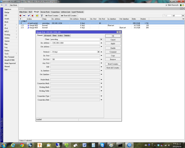Click the Undo arrow icon
Screen dimensions: 185x148
click(x=2, y=5)
